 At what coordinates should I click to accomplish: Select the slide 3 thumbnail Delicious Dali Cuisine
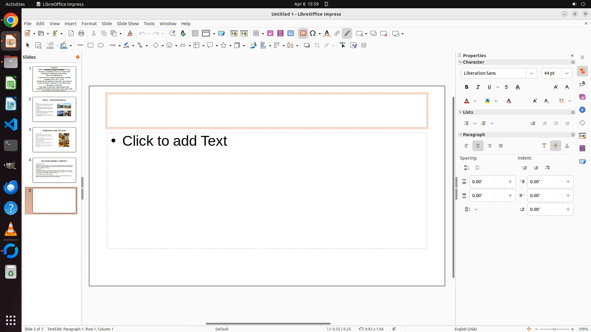(x=54, y=140)
